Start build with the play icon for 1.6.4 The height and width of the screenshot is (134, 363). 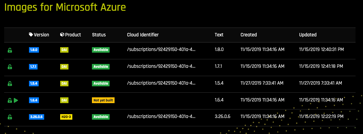click(x=16, y=100)
